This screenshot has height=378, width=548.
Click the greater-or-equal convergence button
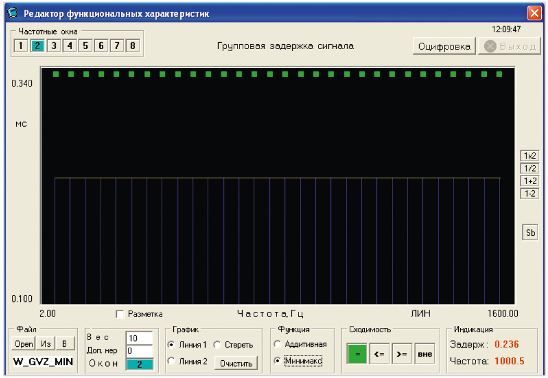[x=402, y=354]
